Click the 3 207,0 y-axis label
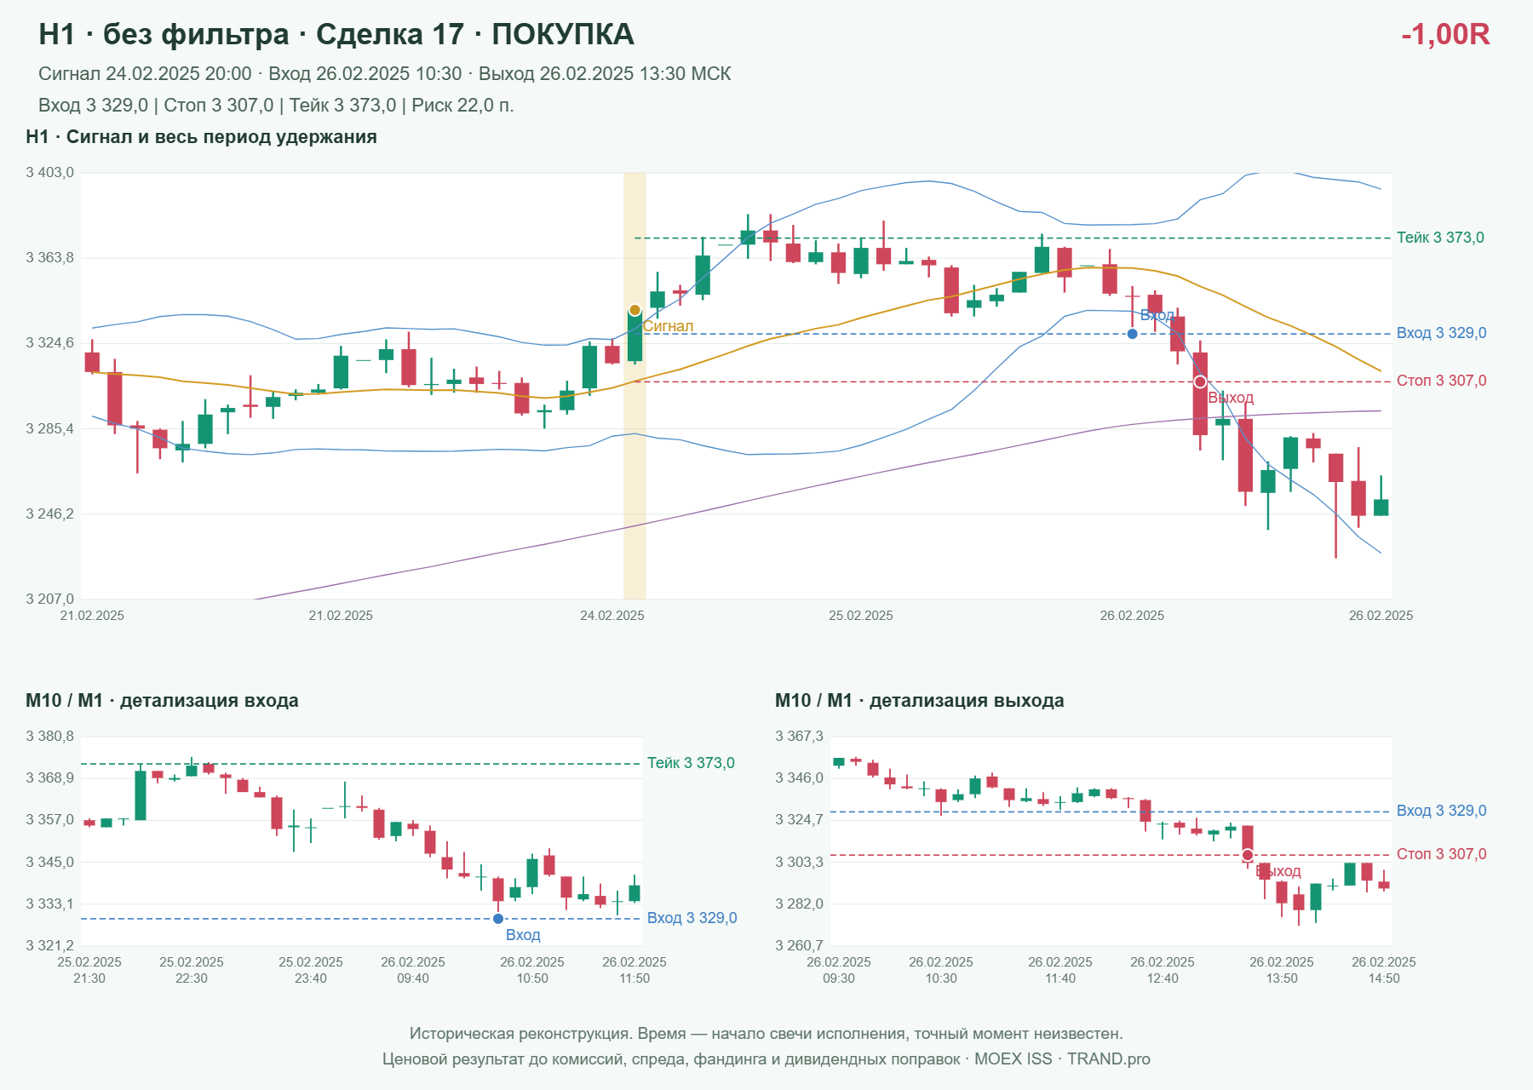 coord(50,599)
